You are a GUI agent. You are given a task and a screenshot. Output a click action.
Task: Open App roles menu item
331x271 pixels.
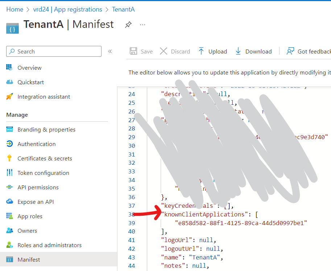click(x=30, y=216)
